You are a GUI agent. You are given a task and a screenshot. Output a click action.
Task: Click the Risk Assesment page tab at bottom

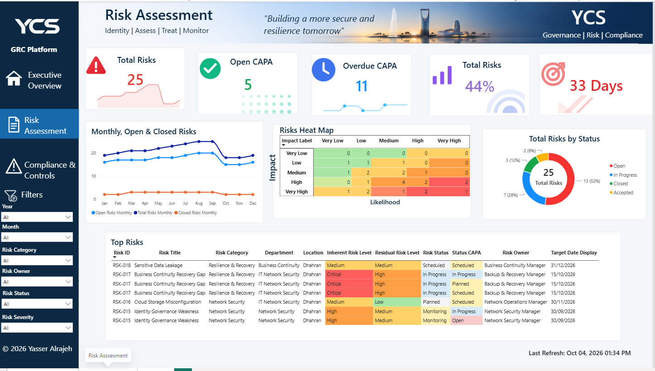[x=108, y=356]
